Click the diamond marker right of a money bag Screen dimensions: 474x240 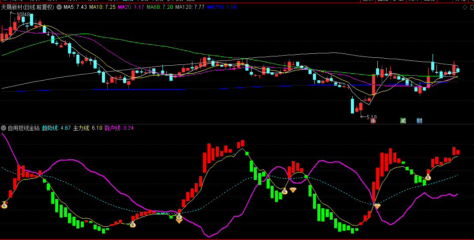coord(293,190)
